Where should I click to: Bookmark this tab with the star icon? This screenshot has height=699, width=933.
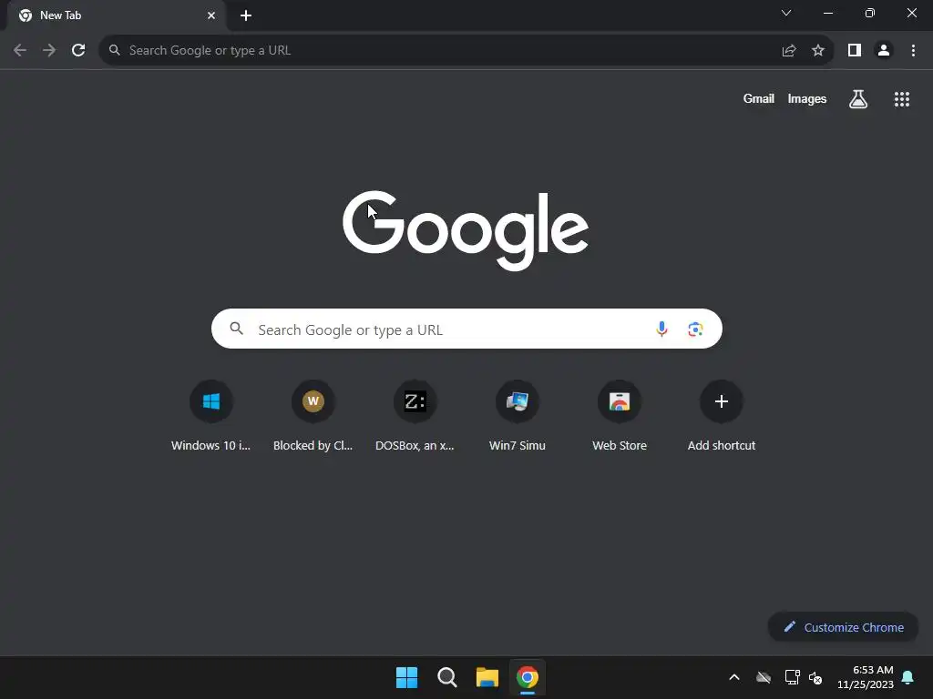(x=818, y=51)
